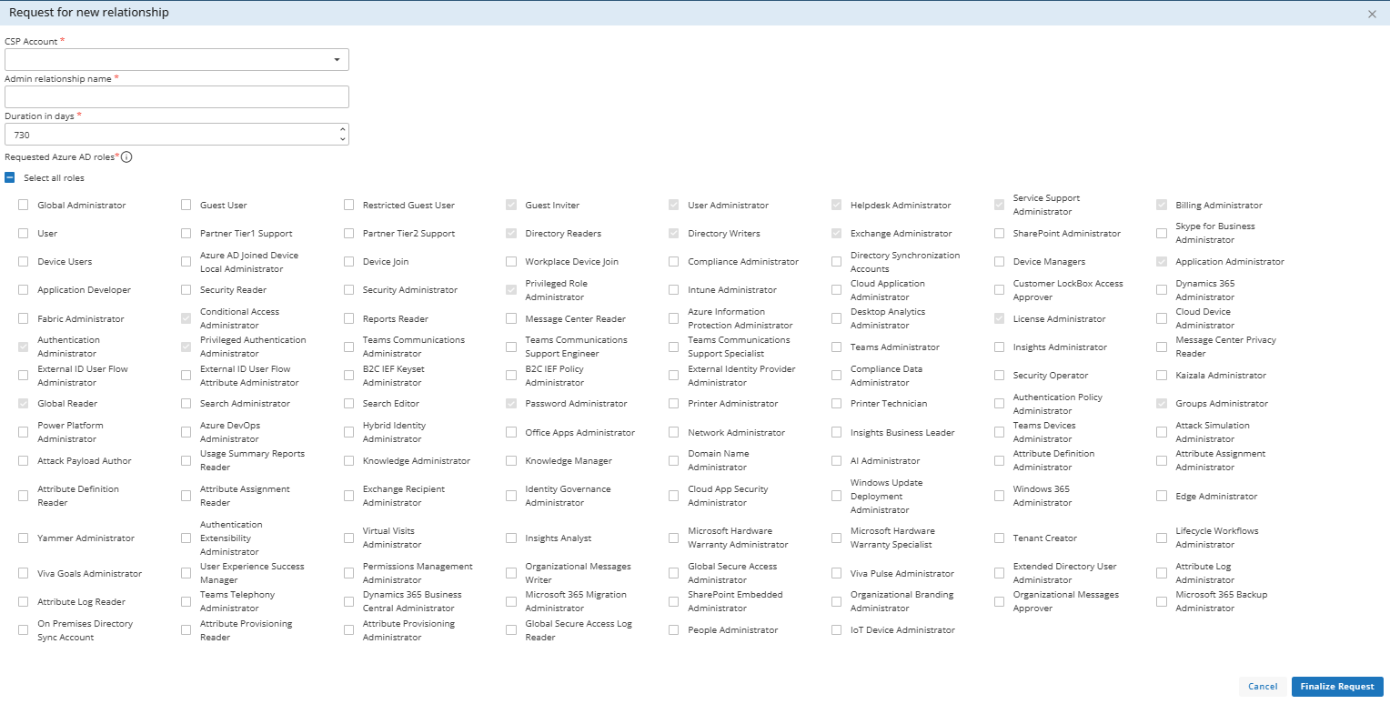Uncheck the Groups Administrator role
1390x704 pixels.
pyautogui.click(x=1162, y=403)
